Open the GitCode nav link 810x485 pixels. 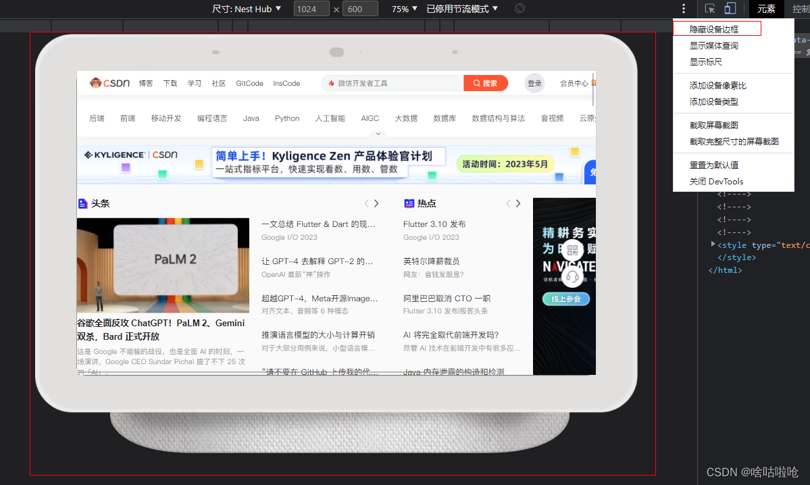click(249, 83)
